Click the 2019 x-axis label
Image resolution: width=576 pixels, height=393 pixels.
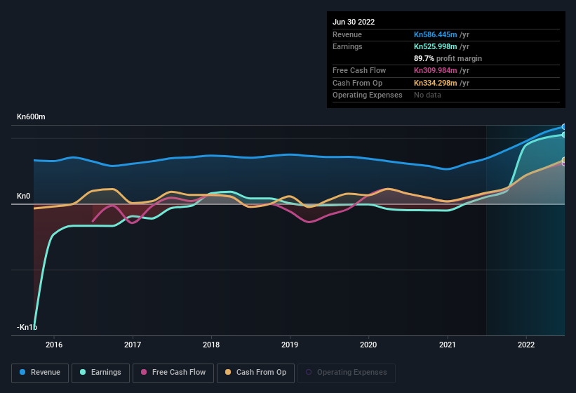290,345
